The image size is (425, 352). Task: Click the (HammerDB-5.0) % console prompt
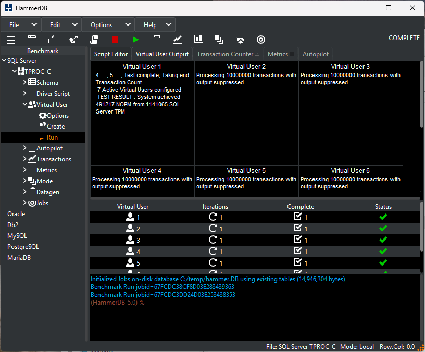click(117, 303)
